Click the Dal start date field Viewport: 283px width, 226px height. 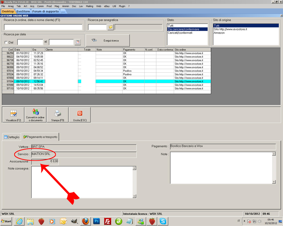point(30,42)
